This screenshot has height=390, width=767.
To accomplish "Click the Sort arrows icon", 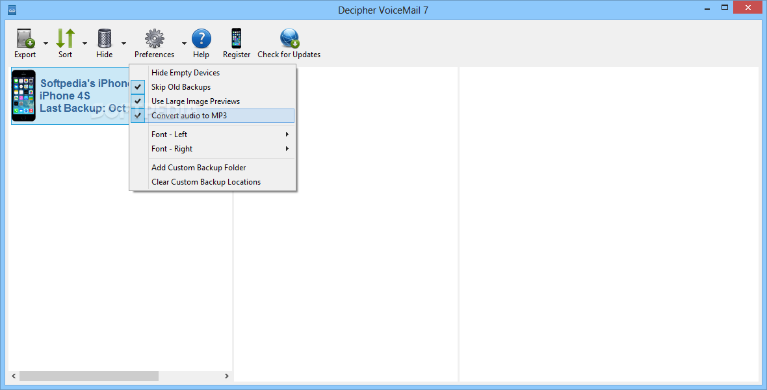I will [65, 38].
